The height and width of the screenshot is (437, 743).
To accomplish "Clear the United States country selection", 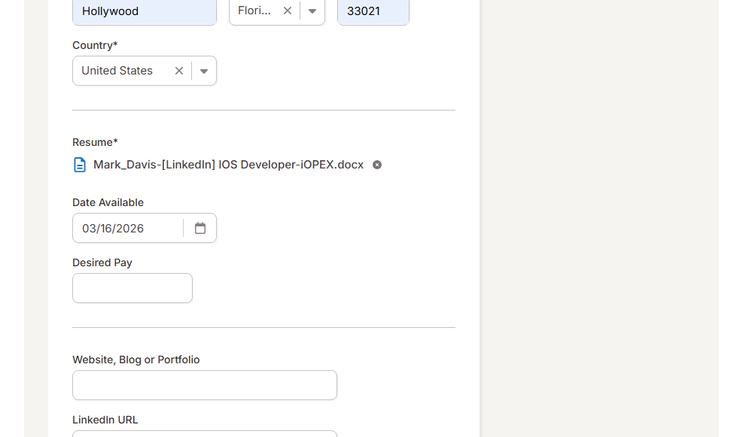I will coord(179,71).
